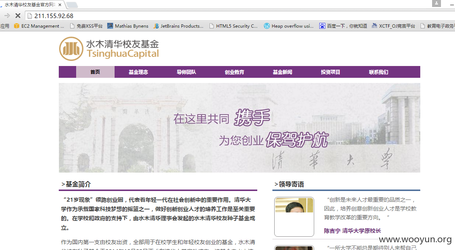The width and height of the screenshot is (455, 250).
Task: Click the 陈吉宁 portrait thumbnail
Action: click(x=294, y=217)
